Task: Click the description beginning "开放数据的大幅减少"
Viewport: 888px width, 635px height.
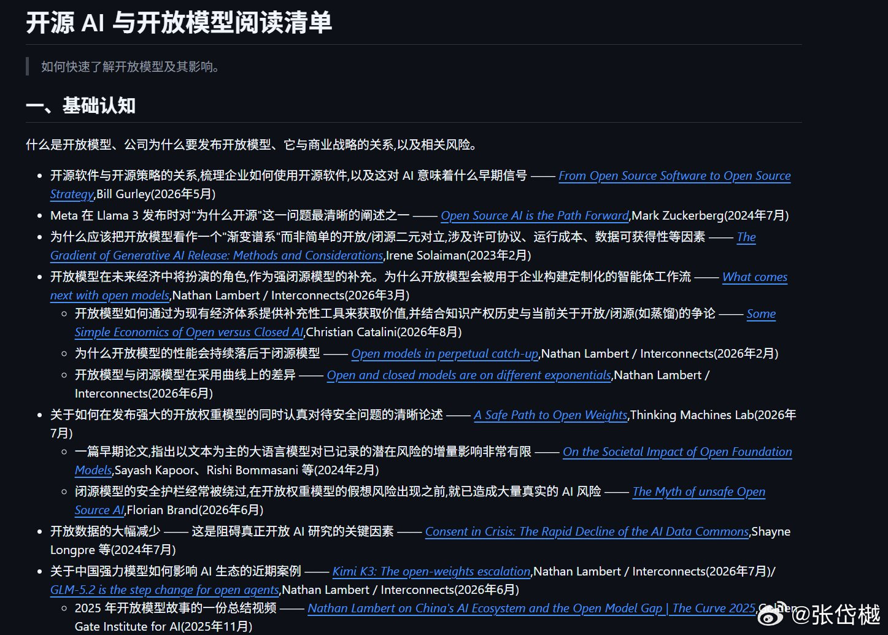Action: coord(222,531)
